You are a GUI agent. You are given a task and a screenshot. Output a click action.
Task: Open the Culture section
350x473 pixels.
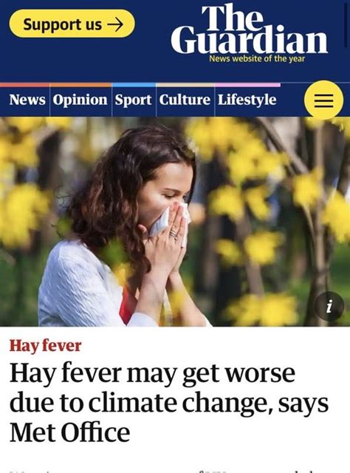tap(185, 100)
